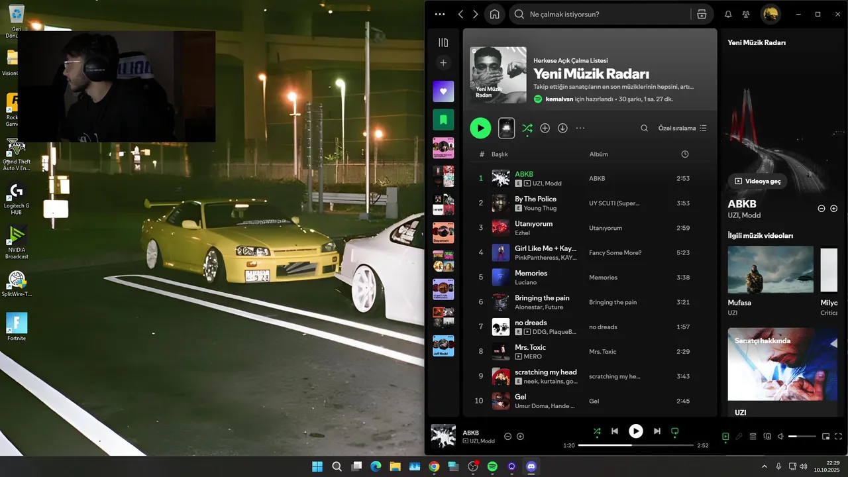Seek in the song progress bar
Screen dimensions: 848x477
coord(636,445)
